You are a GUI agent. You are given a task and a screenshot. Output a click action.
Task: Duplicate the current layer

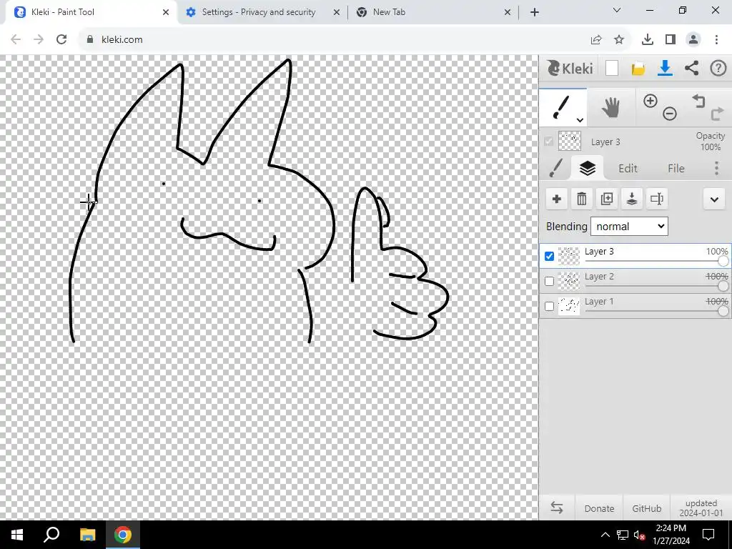click(x=607, y=199)
